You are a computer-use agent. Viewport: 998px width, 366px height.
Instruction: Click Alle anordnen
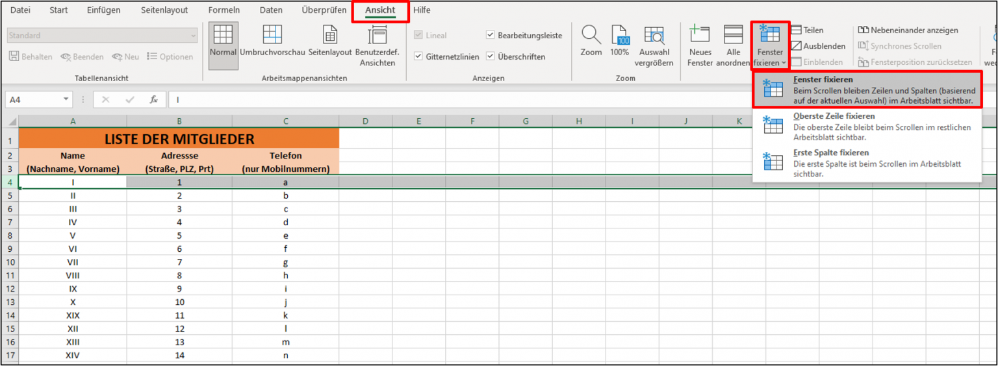click(x=734, y=45)
